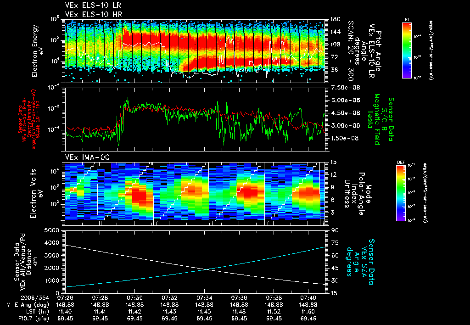This screenshot has width=470, height=325.
Task: Click where altitude and SZA lines cross
Action: pyautogui.click(x=207, y=269)
